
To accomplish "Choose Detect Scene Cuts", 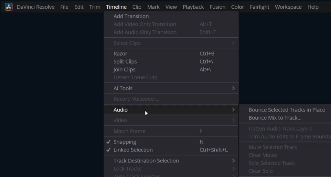I will pyautogui.click(x=171, y=77).
